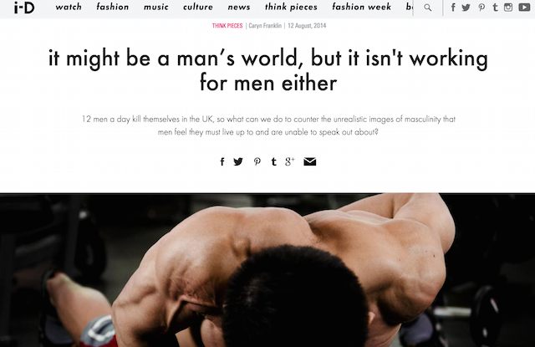This screenshot has width=535, height=347.
Task: Select the fashion navigation item
Action: (113, 7)
